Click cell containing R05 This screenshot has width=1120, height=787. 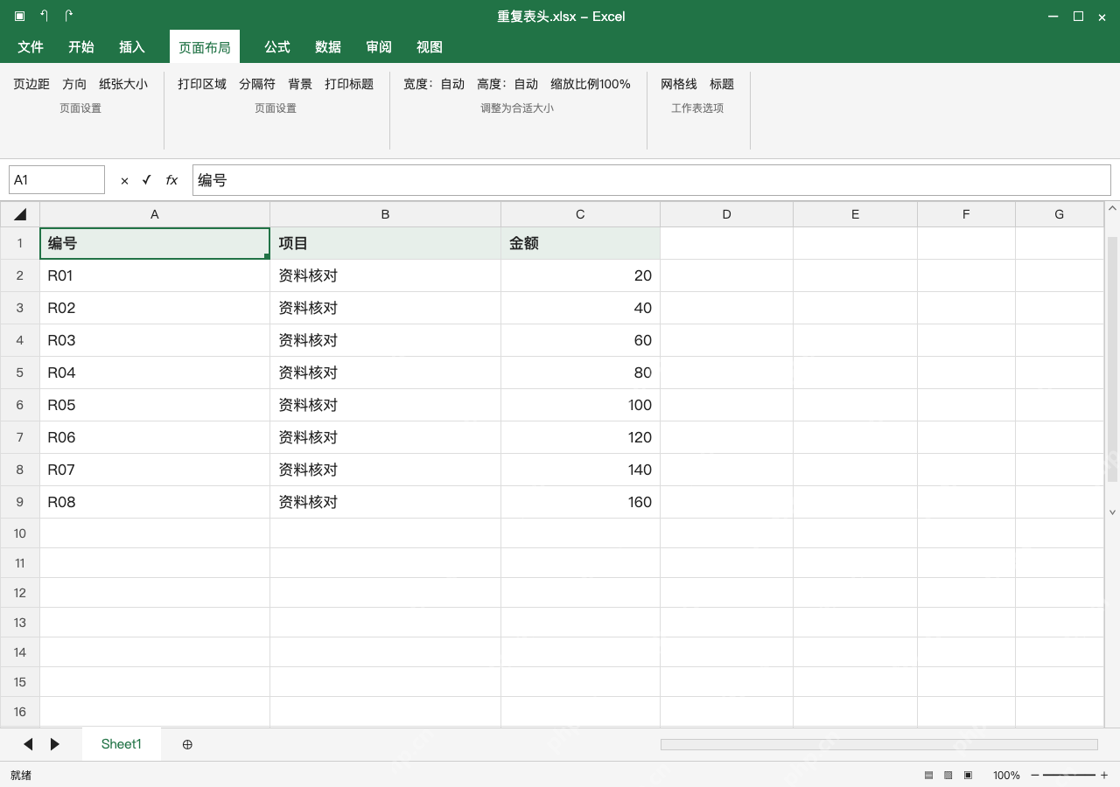(x=155, y=405)
